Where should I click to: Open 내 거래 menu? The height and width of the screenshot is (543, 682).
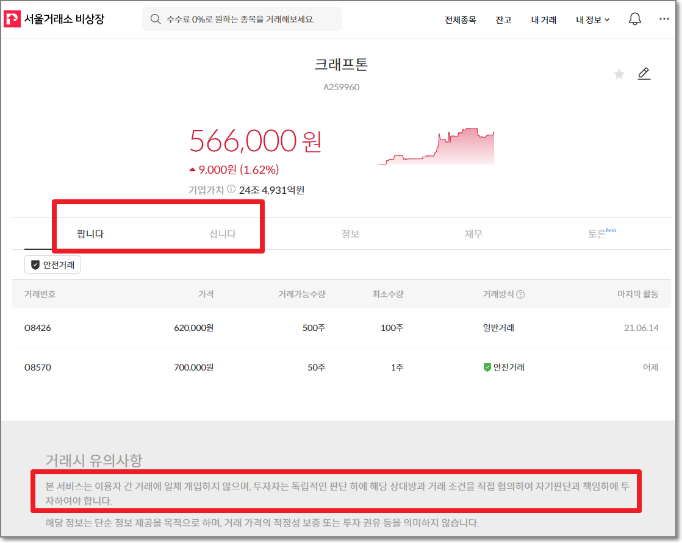[x=544, y=20]
